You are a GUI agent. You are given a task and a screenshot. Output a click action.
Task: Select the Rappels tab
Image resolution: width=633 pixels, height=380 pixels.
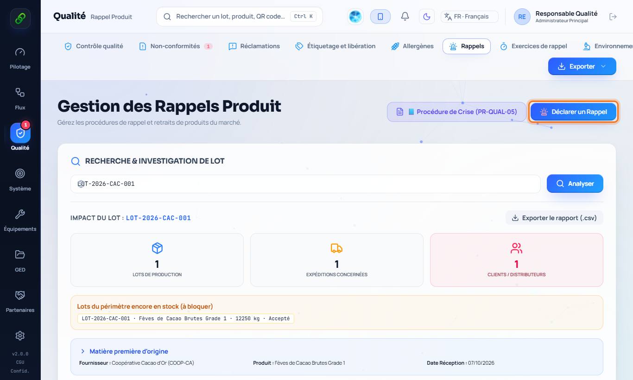tap(467, 46)
